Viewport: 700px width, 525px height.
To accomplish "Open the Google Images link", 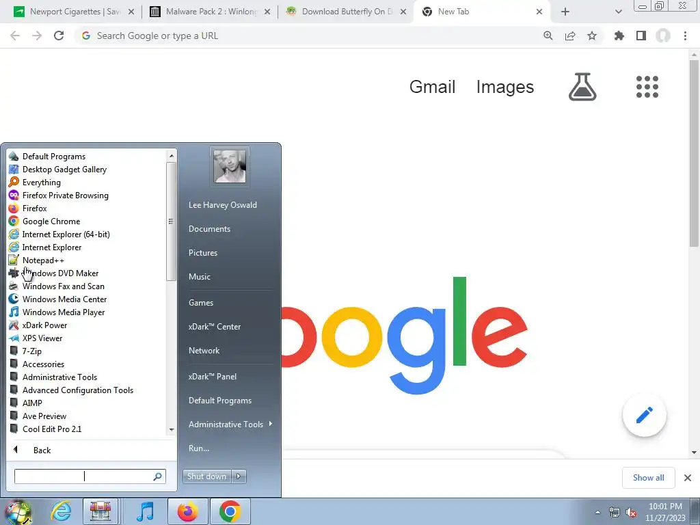I will pyautogui.click(x=505, y=87).
